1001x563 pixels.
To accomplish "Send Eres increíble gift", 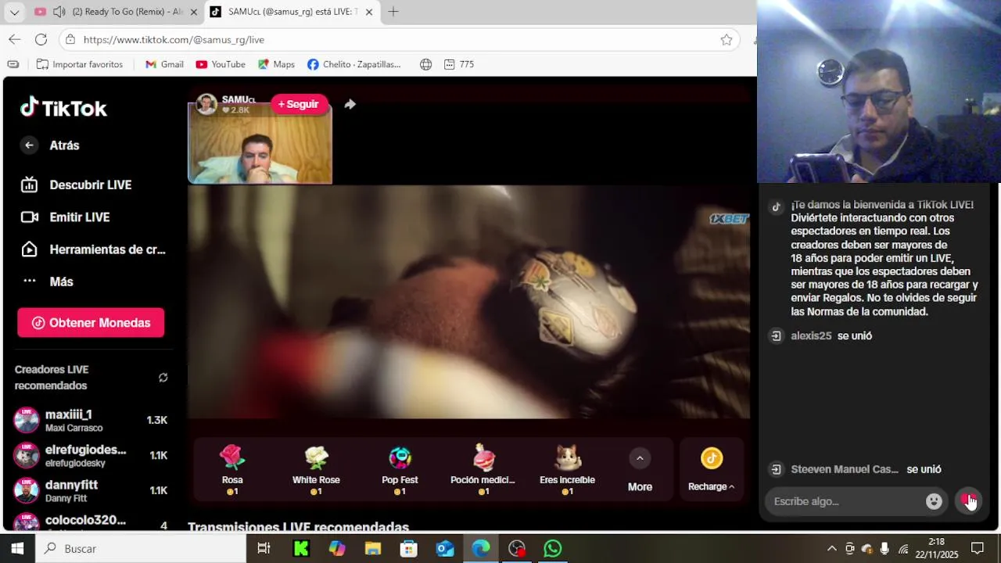I will click(x=567, y=469).
